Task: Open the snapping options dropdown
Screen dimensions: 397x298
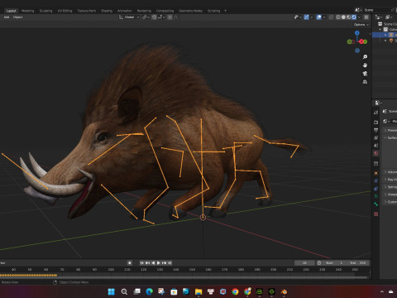Action: [x=161, y=17]
